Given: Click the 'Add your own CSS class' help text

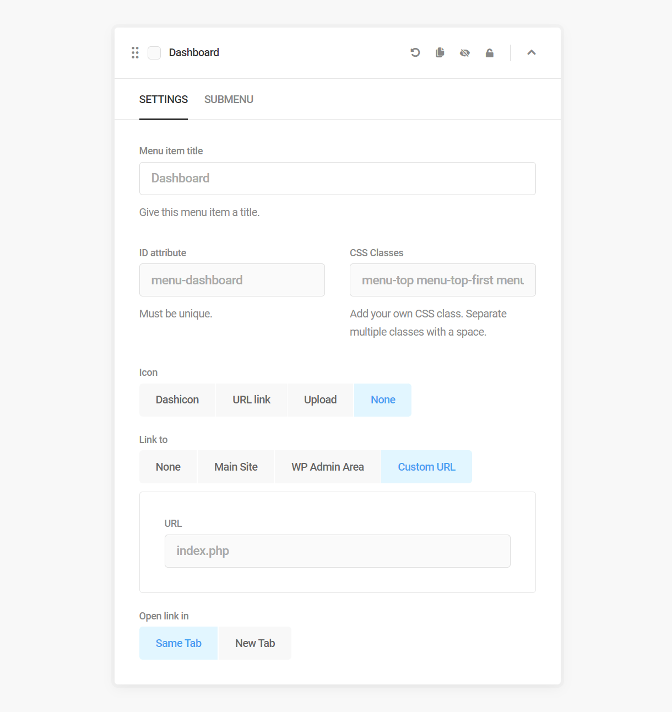Looking at the screenshot, I should point(428,323).
